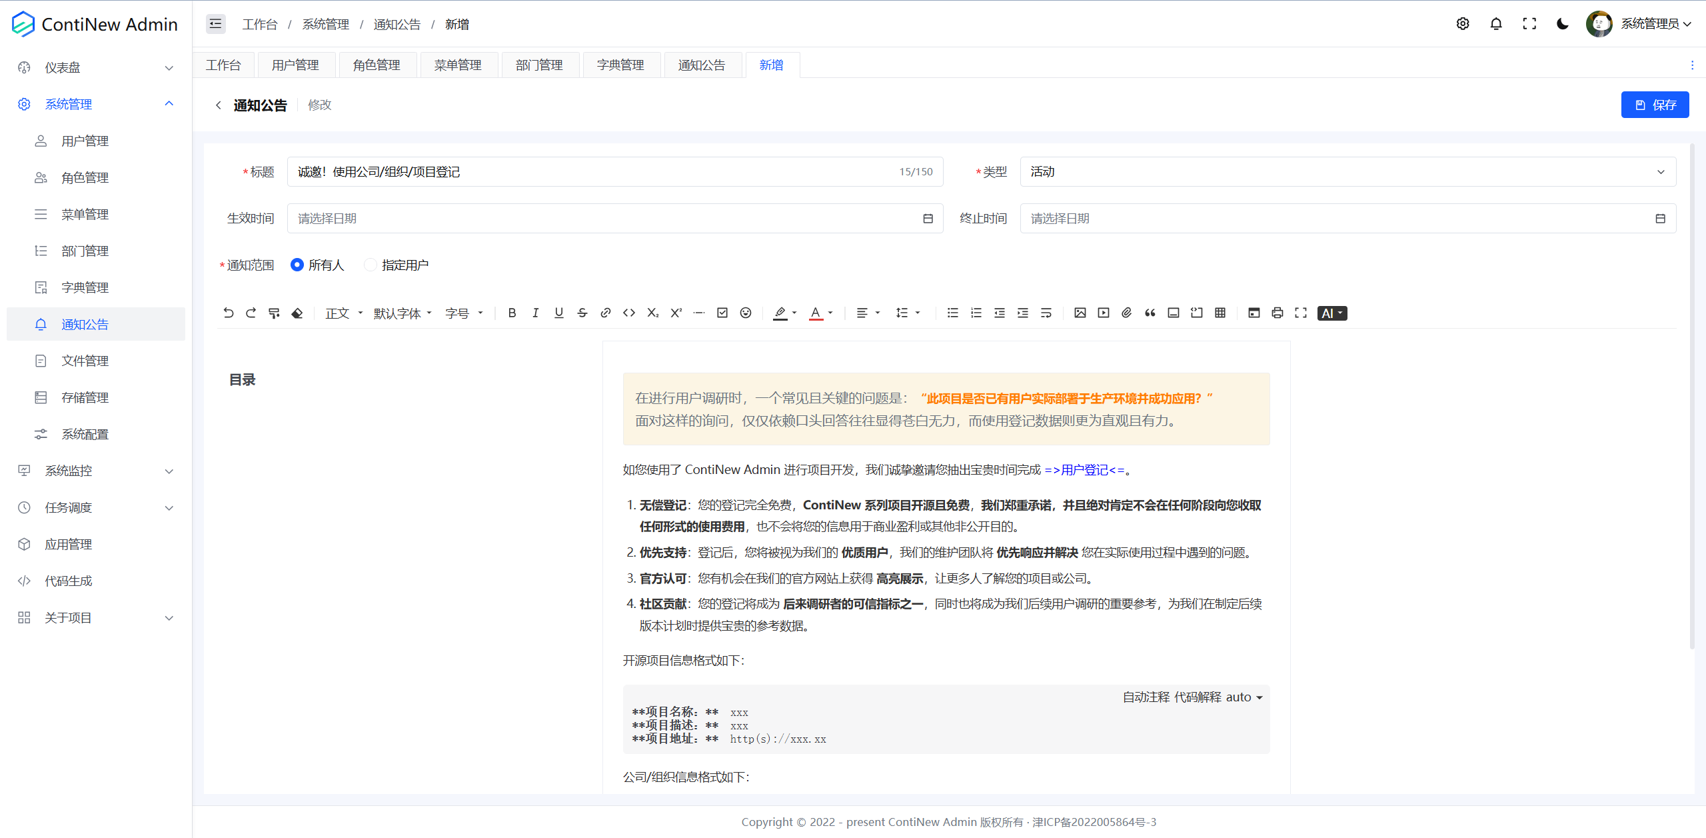Image resolution: width=1706 pixels, height=838 pixels.
Task: Insert a table into the editor
Action: click(1220, 313)
